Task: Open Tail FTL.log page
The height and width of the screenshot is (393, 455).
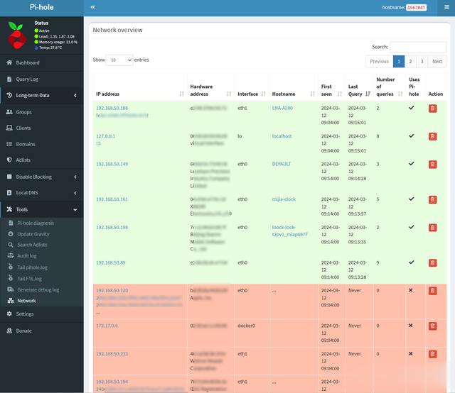Action: pyautogui.click(x=29, y=279)
